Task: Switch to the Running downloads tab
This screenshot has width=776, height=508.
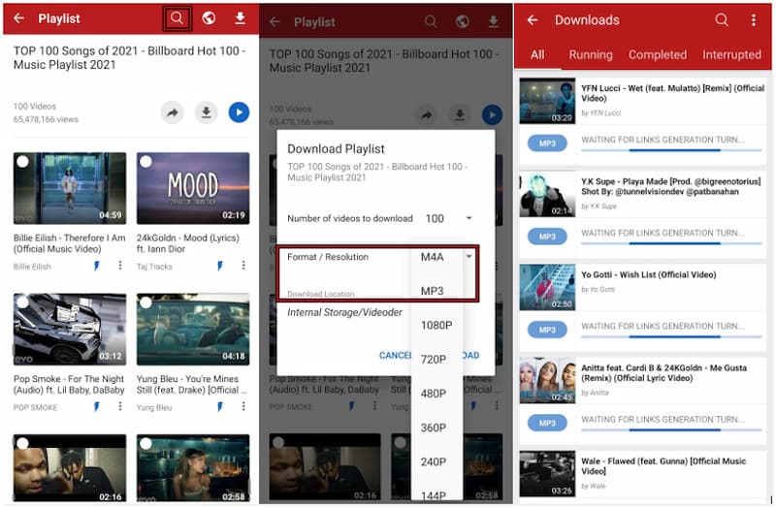Action: (591, 54)
